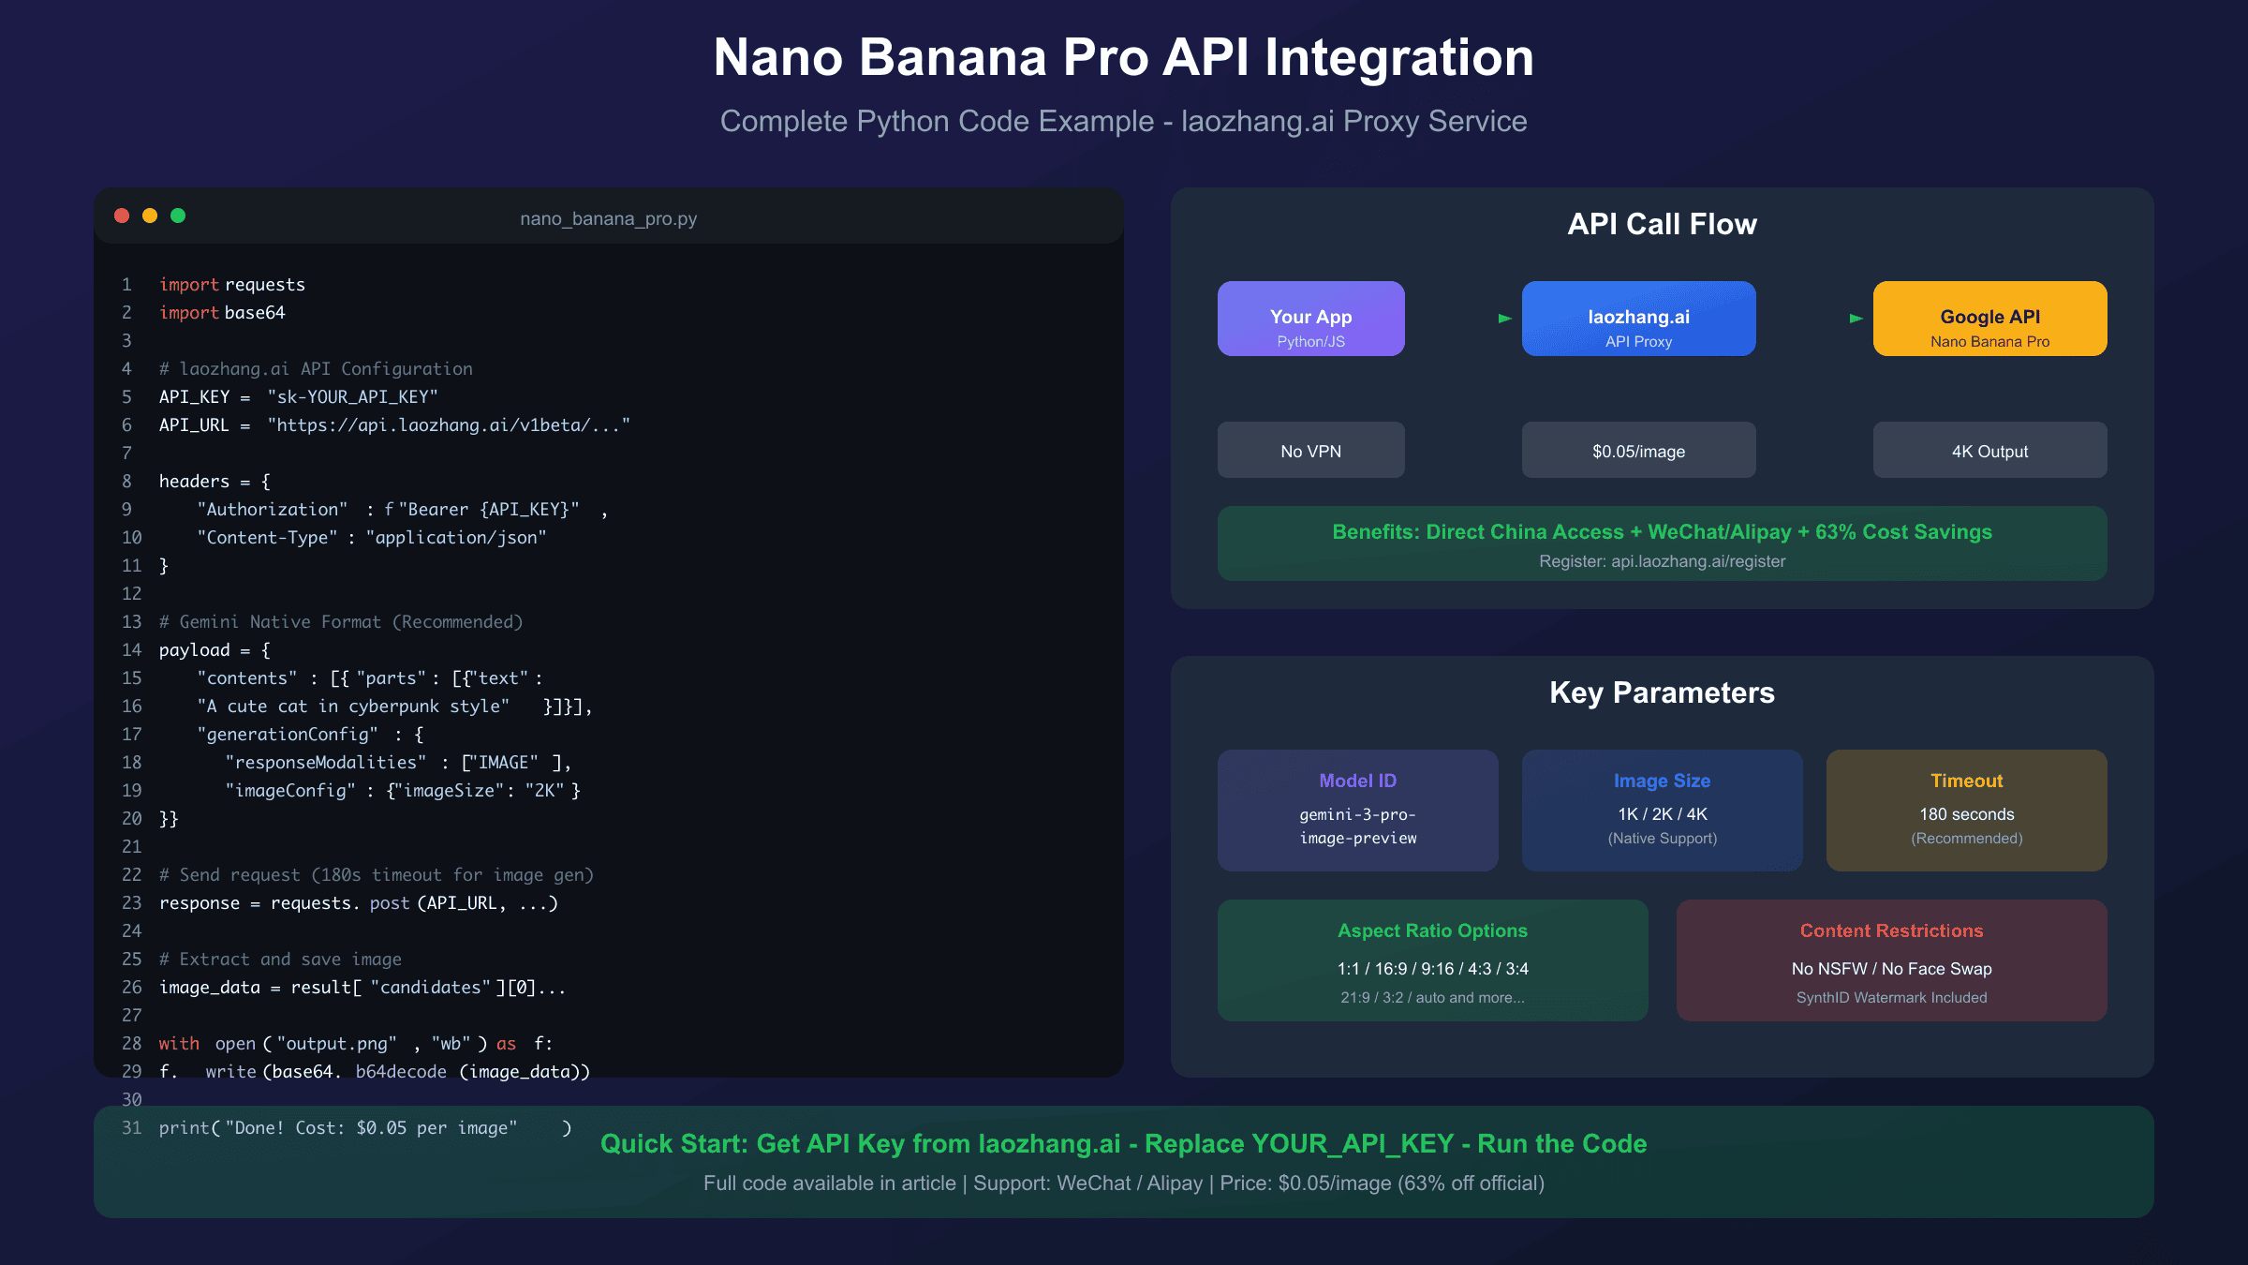Click the arrow between laozhang.ai and Google API
The height and width of the screenshot is (1265, 2248).
tap(1856, 318)
